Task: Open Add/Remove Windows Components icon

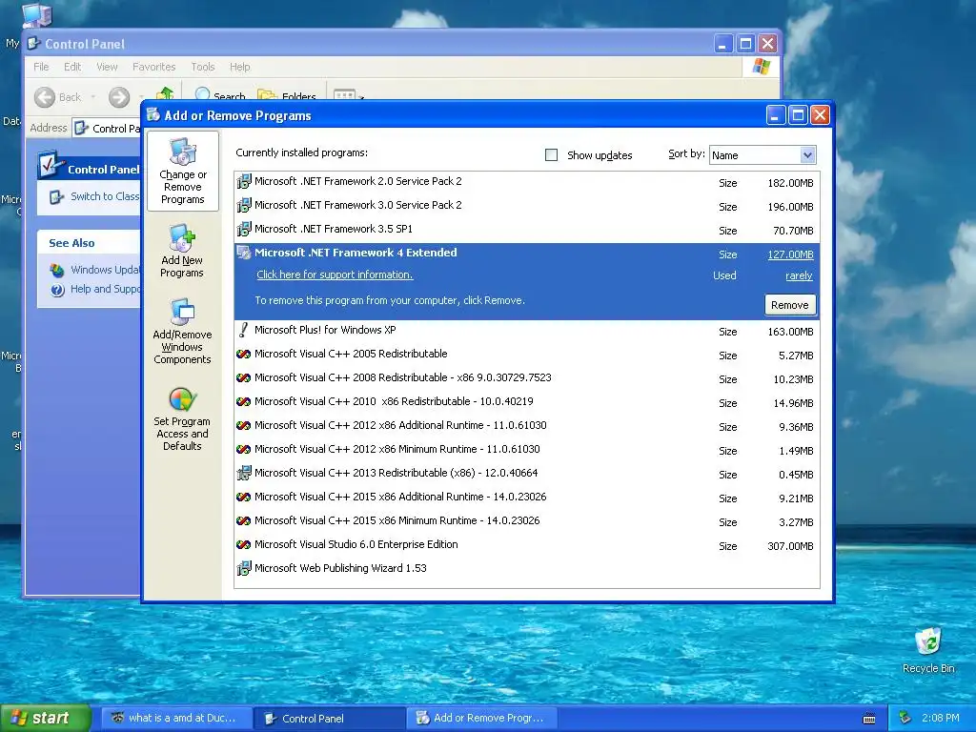Action: [182, 331]
